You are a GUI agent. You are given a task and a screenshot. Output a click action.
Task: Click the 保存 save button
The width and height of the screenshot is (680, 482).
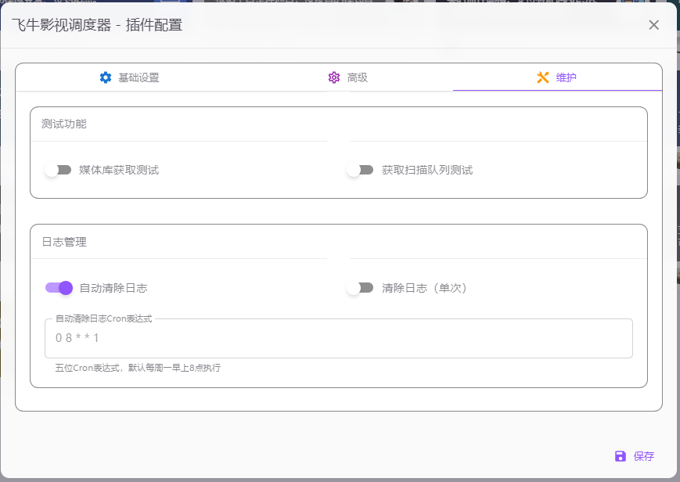click(x=634, y=455)
